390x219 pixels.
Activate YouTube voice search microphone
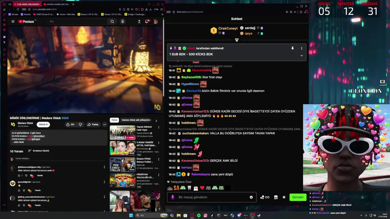[122, 22]
